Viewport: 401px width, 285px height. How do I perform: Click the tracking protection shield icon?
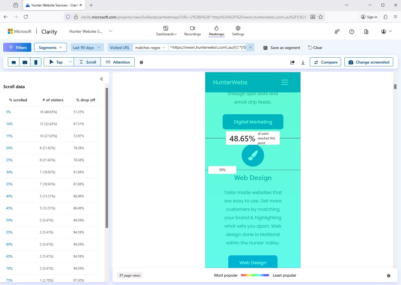pyautogui.click(x=68, y=17)
